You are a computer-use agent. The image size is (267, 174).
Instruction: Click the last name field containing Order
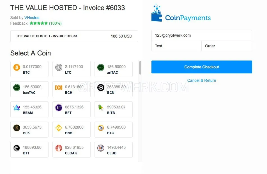pyautogui.click(x=227, y=46)
